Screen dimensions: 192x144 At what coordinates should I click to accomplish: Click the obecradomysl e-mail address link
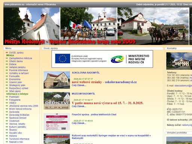pos(183,86)
